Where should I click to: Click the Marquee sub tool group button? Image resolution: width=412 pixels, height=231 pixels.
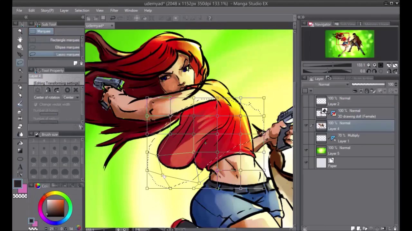[x=41, y=31]
